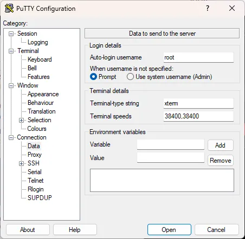
Task: Open Colours settings
Action: 37,129
